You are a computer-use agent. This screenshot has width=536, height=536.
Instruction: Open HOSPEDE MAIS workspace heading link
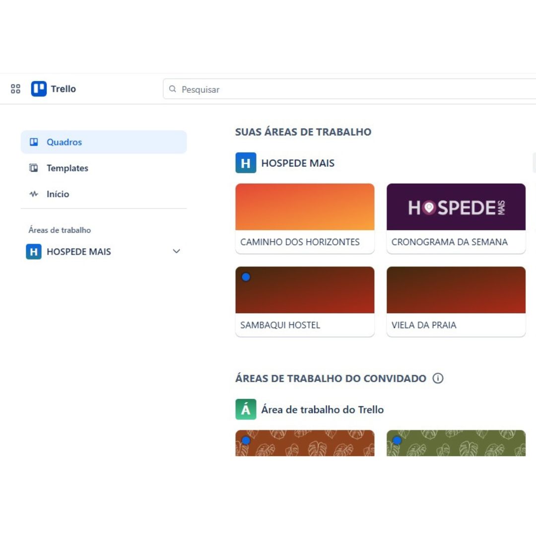(298, 163)
